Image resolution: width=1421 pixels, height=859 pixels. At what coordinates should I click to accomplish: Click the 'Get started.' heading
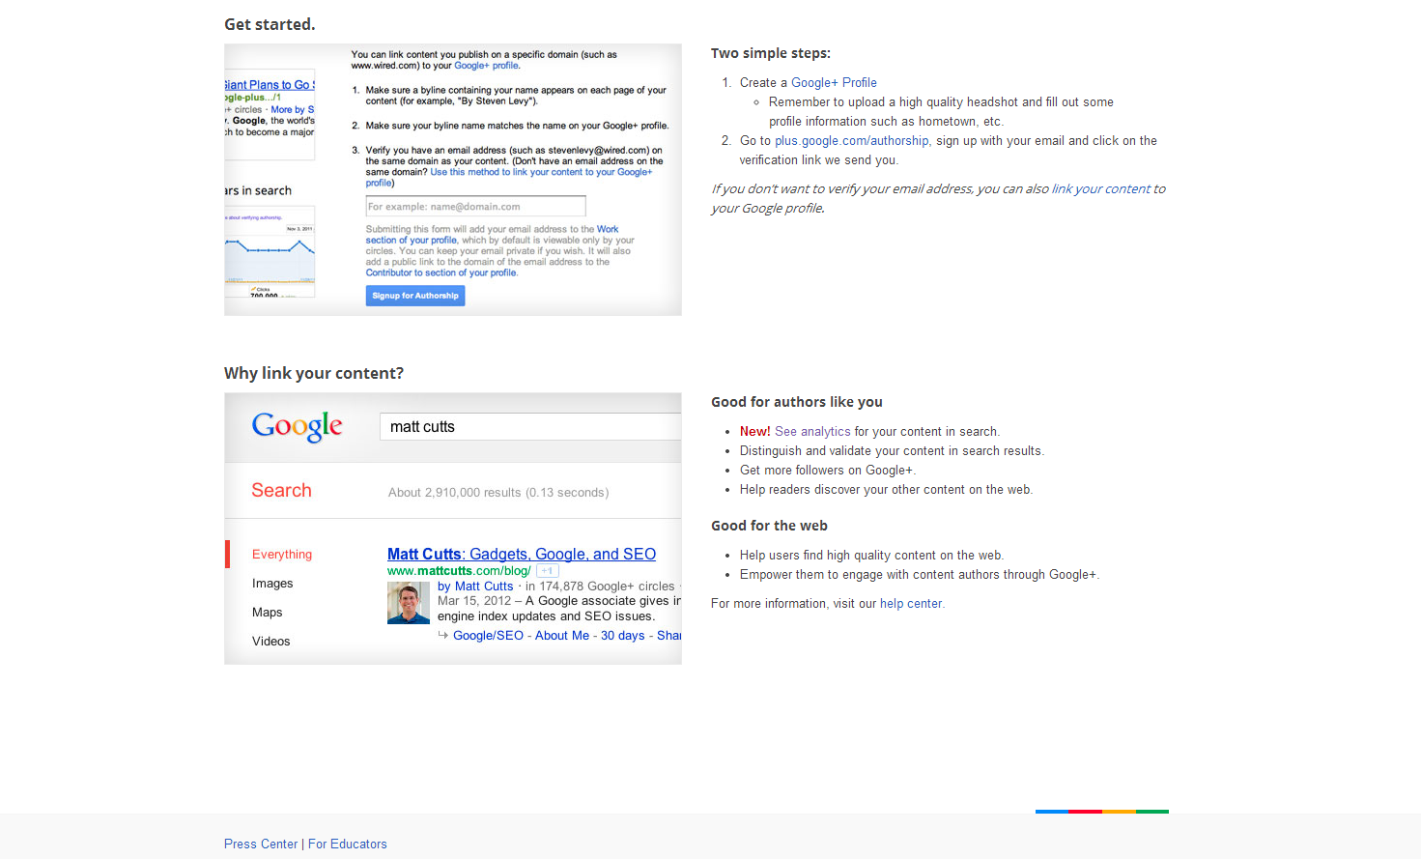point(270,25)
